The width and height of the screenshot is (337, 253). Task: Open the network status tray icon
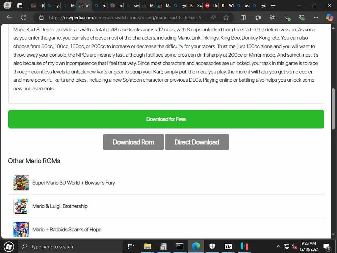pyautogui.click(x=287, y=246)
